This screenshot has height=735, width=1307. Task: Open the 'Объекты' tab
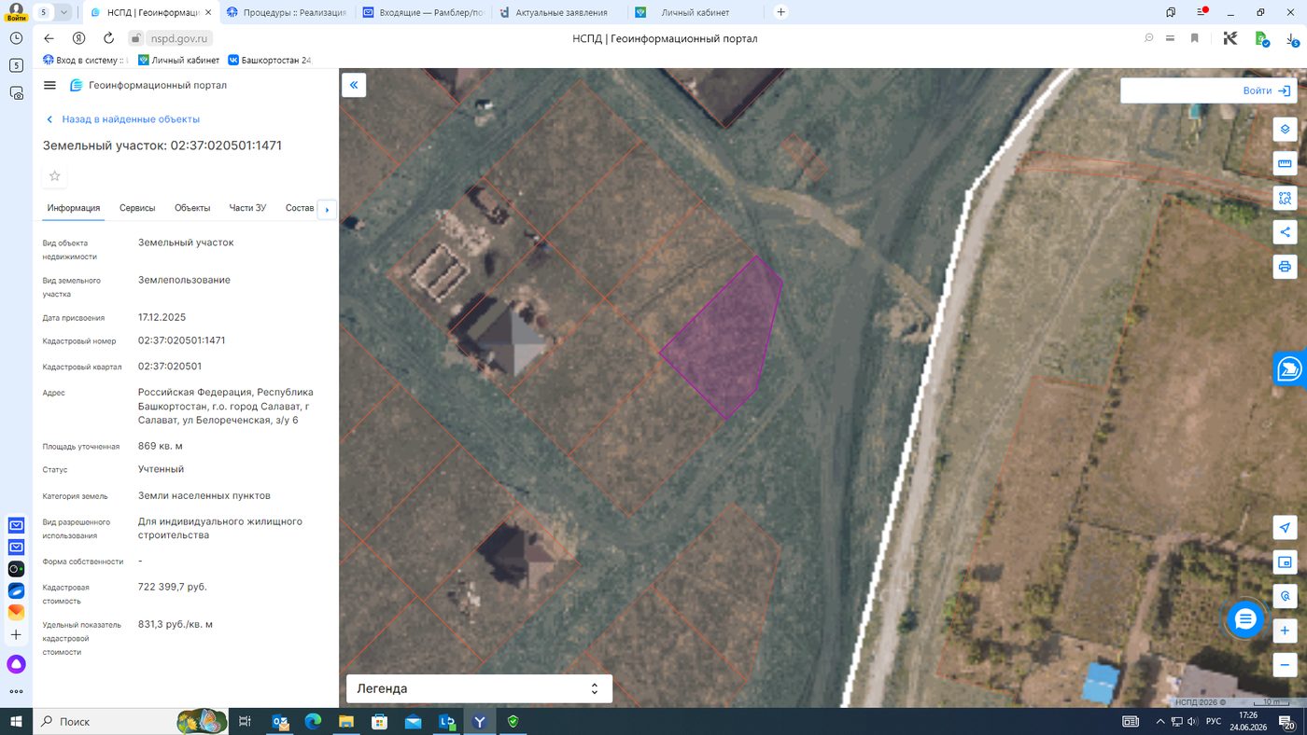(192, 208)
